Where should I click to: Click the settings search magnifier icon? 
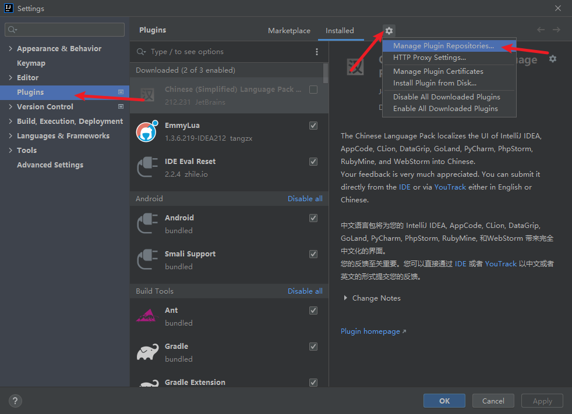pos(12,30)
